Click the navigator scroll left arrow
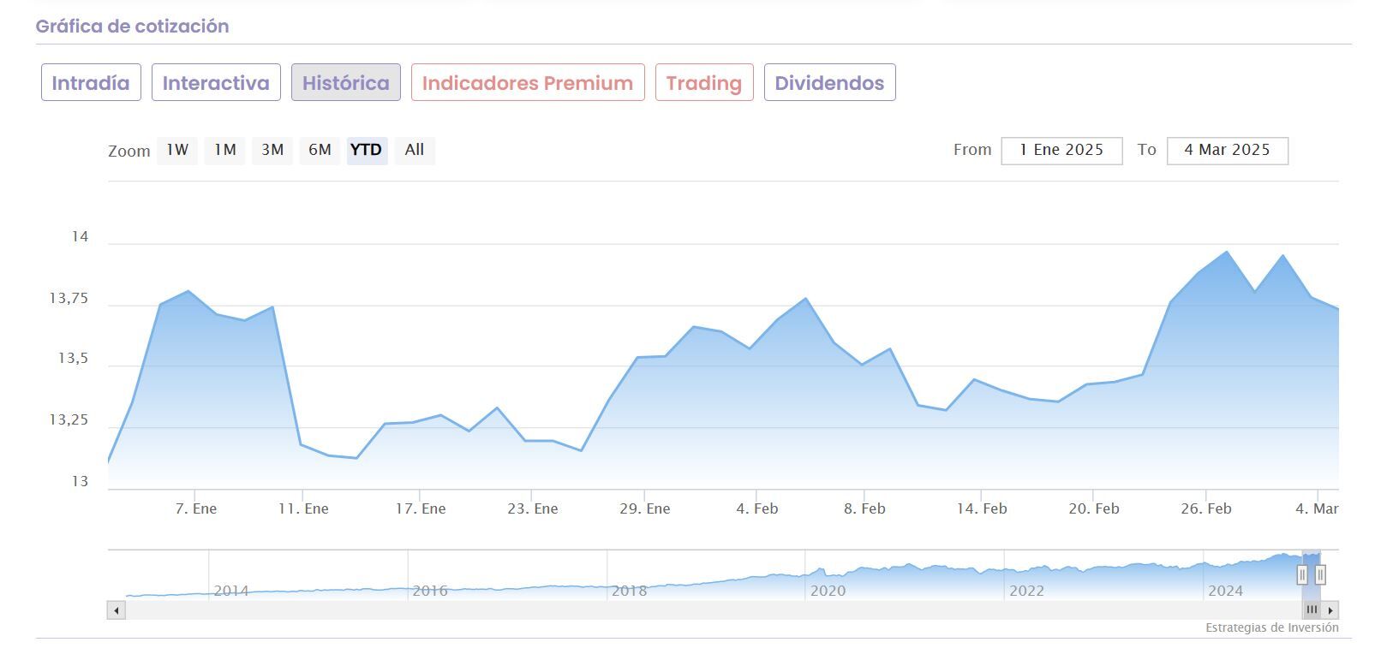 [117, 610]
